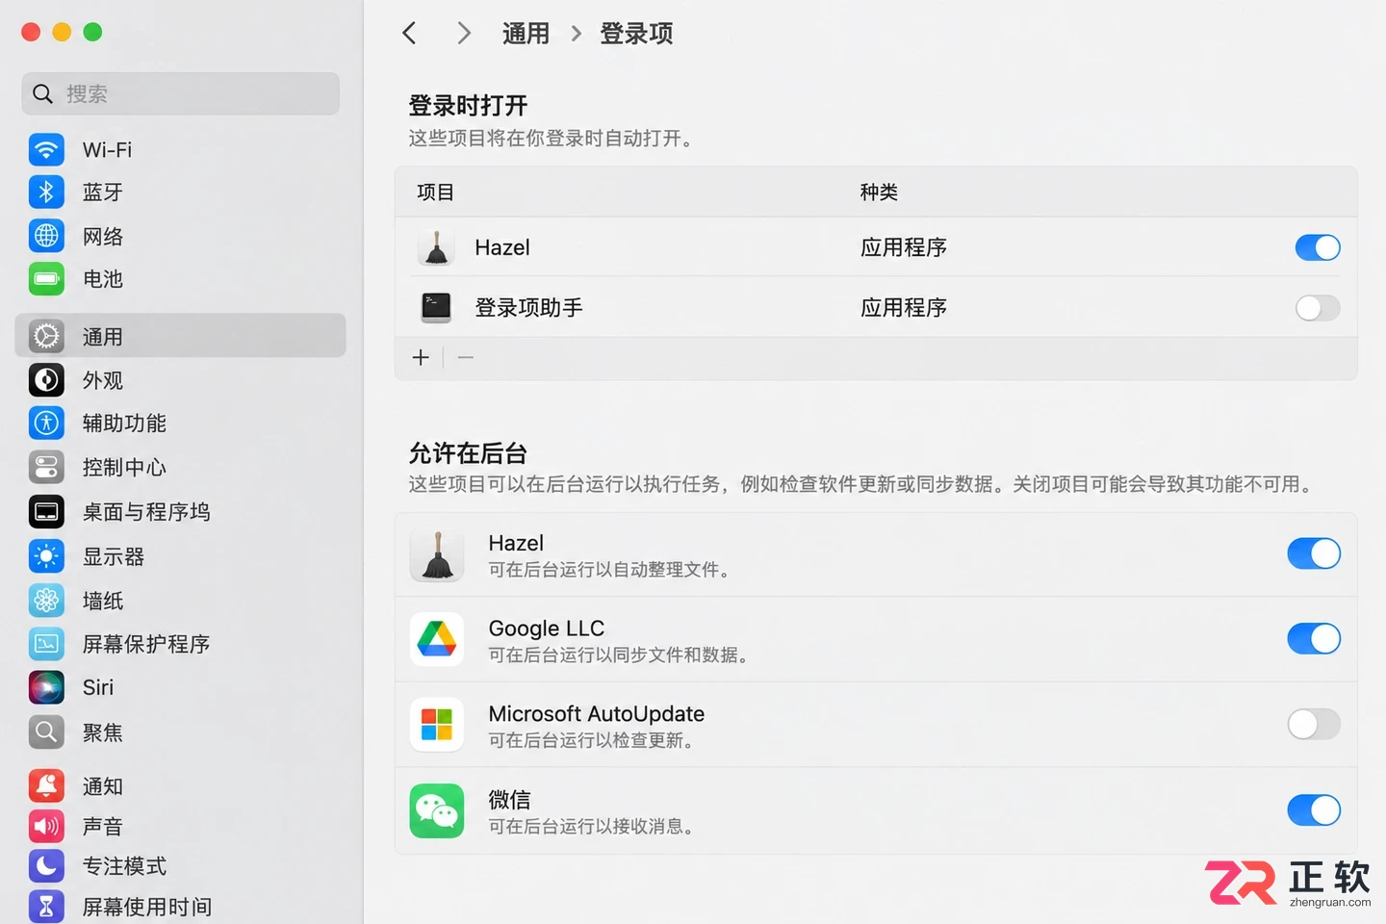This screenshot has width=1386, height=924.
Task: Click the 登录时打开 section heading
Action: coord(468,106)
